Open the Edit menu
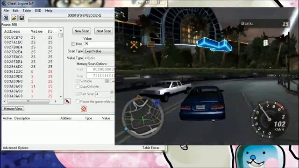Image resolution: width=299 pixels, height=168 pixels. pyautogui.click(x=15, y=11)
